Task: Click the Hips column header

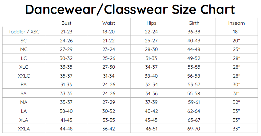Action: point(151,23)
